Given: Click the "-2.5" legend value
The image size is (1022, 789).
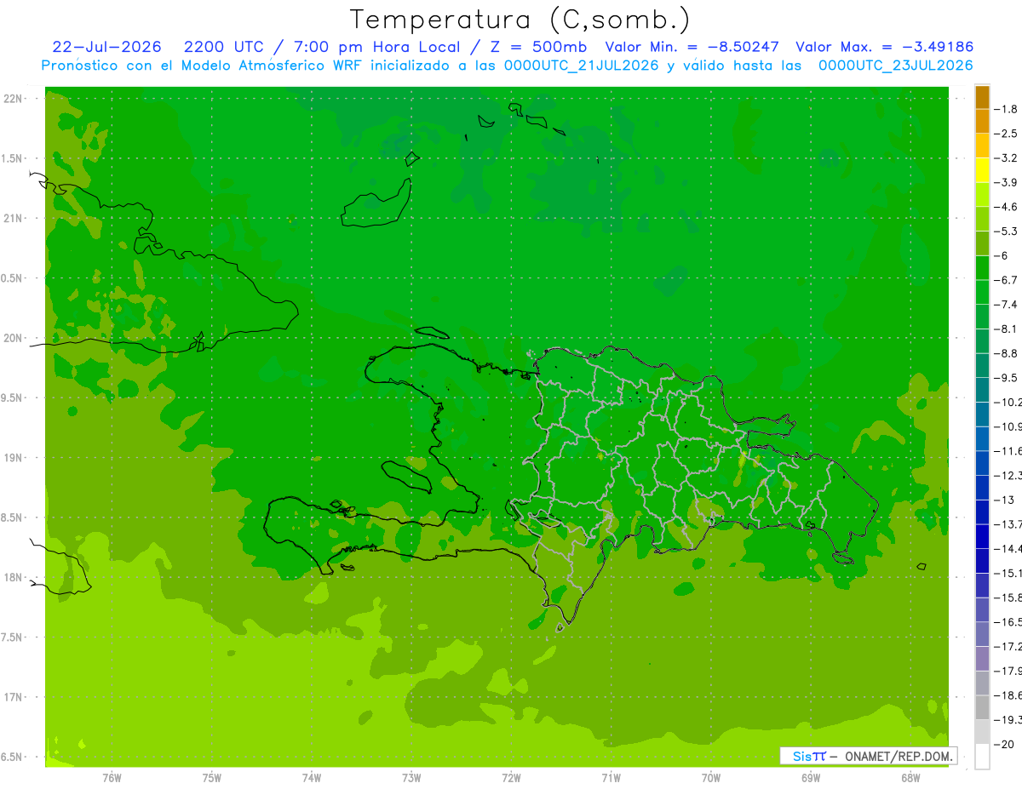Looking at the screenshot, I should [1006, 134].
